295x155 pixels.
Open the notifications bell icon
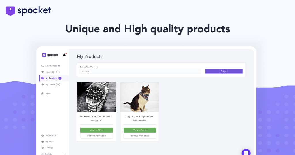pos(64,55)
